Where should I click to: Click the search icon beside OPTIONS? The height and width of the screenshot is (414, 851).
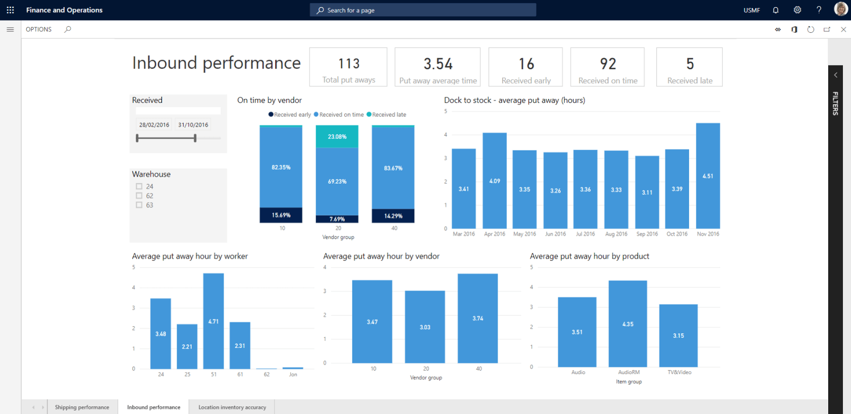tap(68, 29)
